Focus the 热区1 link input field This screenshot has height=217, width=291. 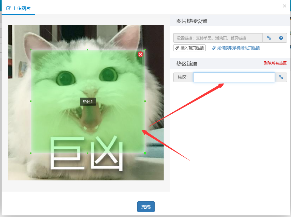234,77
